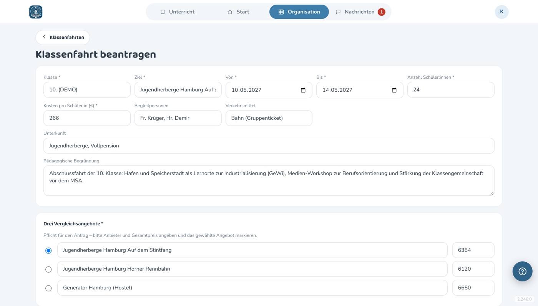Click the price field 6650
The width and height of the screenshot is (538, 306).
473,288
